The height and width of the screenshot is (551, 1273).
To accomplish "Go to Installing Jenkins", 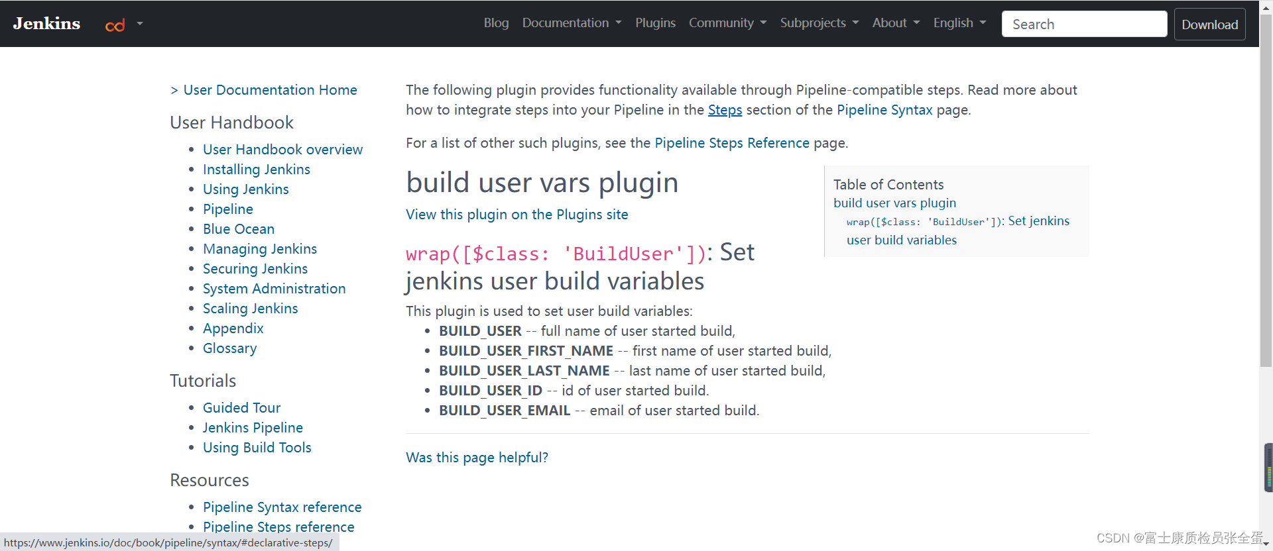I will [257, 170].
